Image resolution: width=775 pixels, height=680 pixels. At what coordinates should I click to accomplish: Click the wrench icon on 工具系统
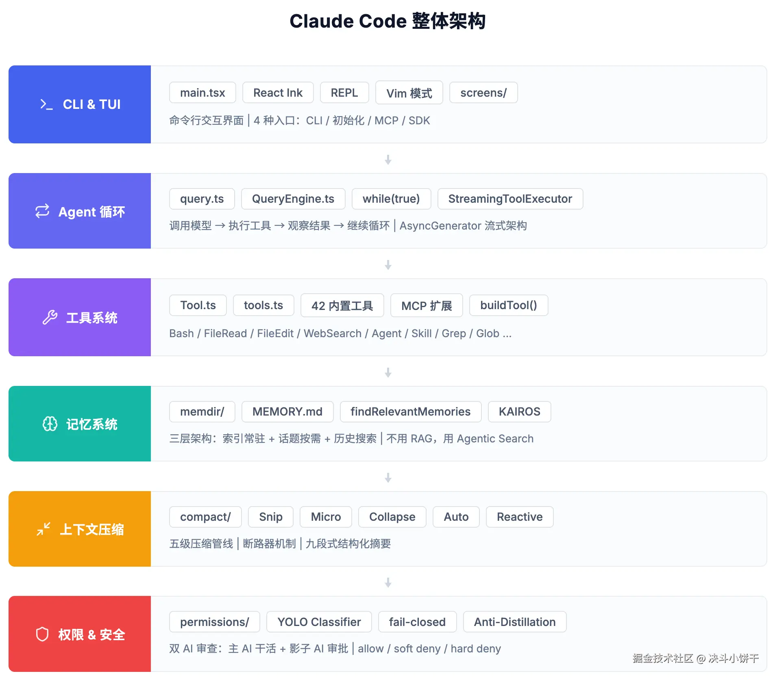point(50,317)
